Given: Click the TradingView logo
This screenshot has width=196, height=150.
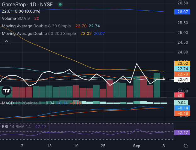Looking at the screenshot, I should pyautogui.click(x=6, y=91).
